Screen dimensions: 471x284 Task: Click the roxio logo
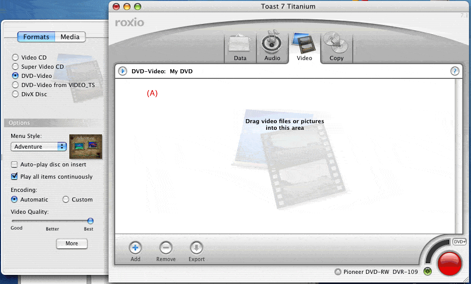[x=129, y=22]
